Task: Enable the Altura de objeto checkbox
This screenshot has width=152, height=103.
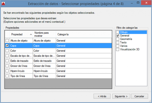Action: pyautogui.click(x=7, y=41)
